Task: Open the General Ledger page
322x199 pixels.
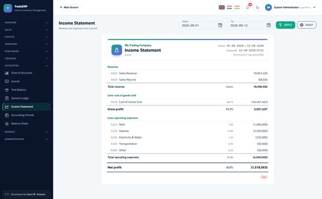Action: click(26, 98)
